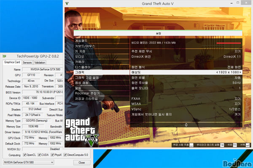Viewport: 253px width, 168px height.
Task: Click the Esc key back icon
Action: (x=235, y=145)
